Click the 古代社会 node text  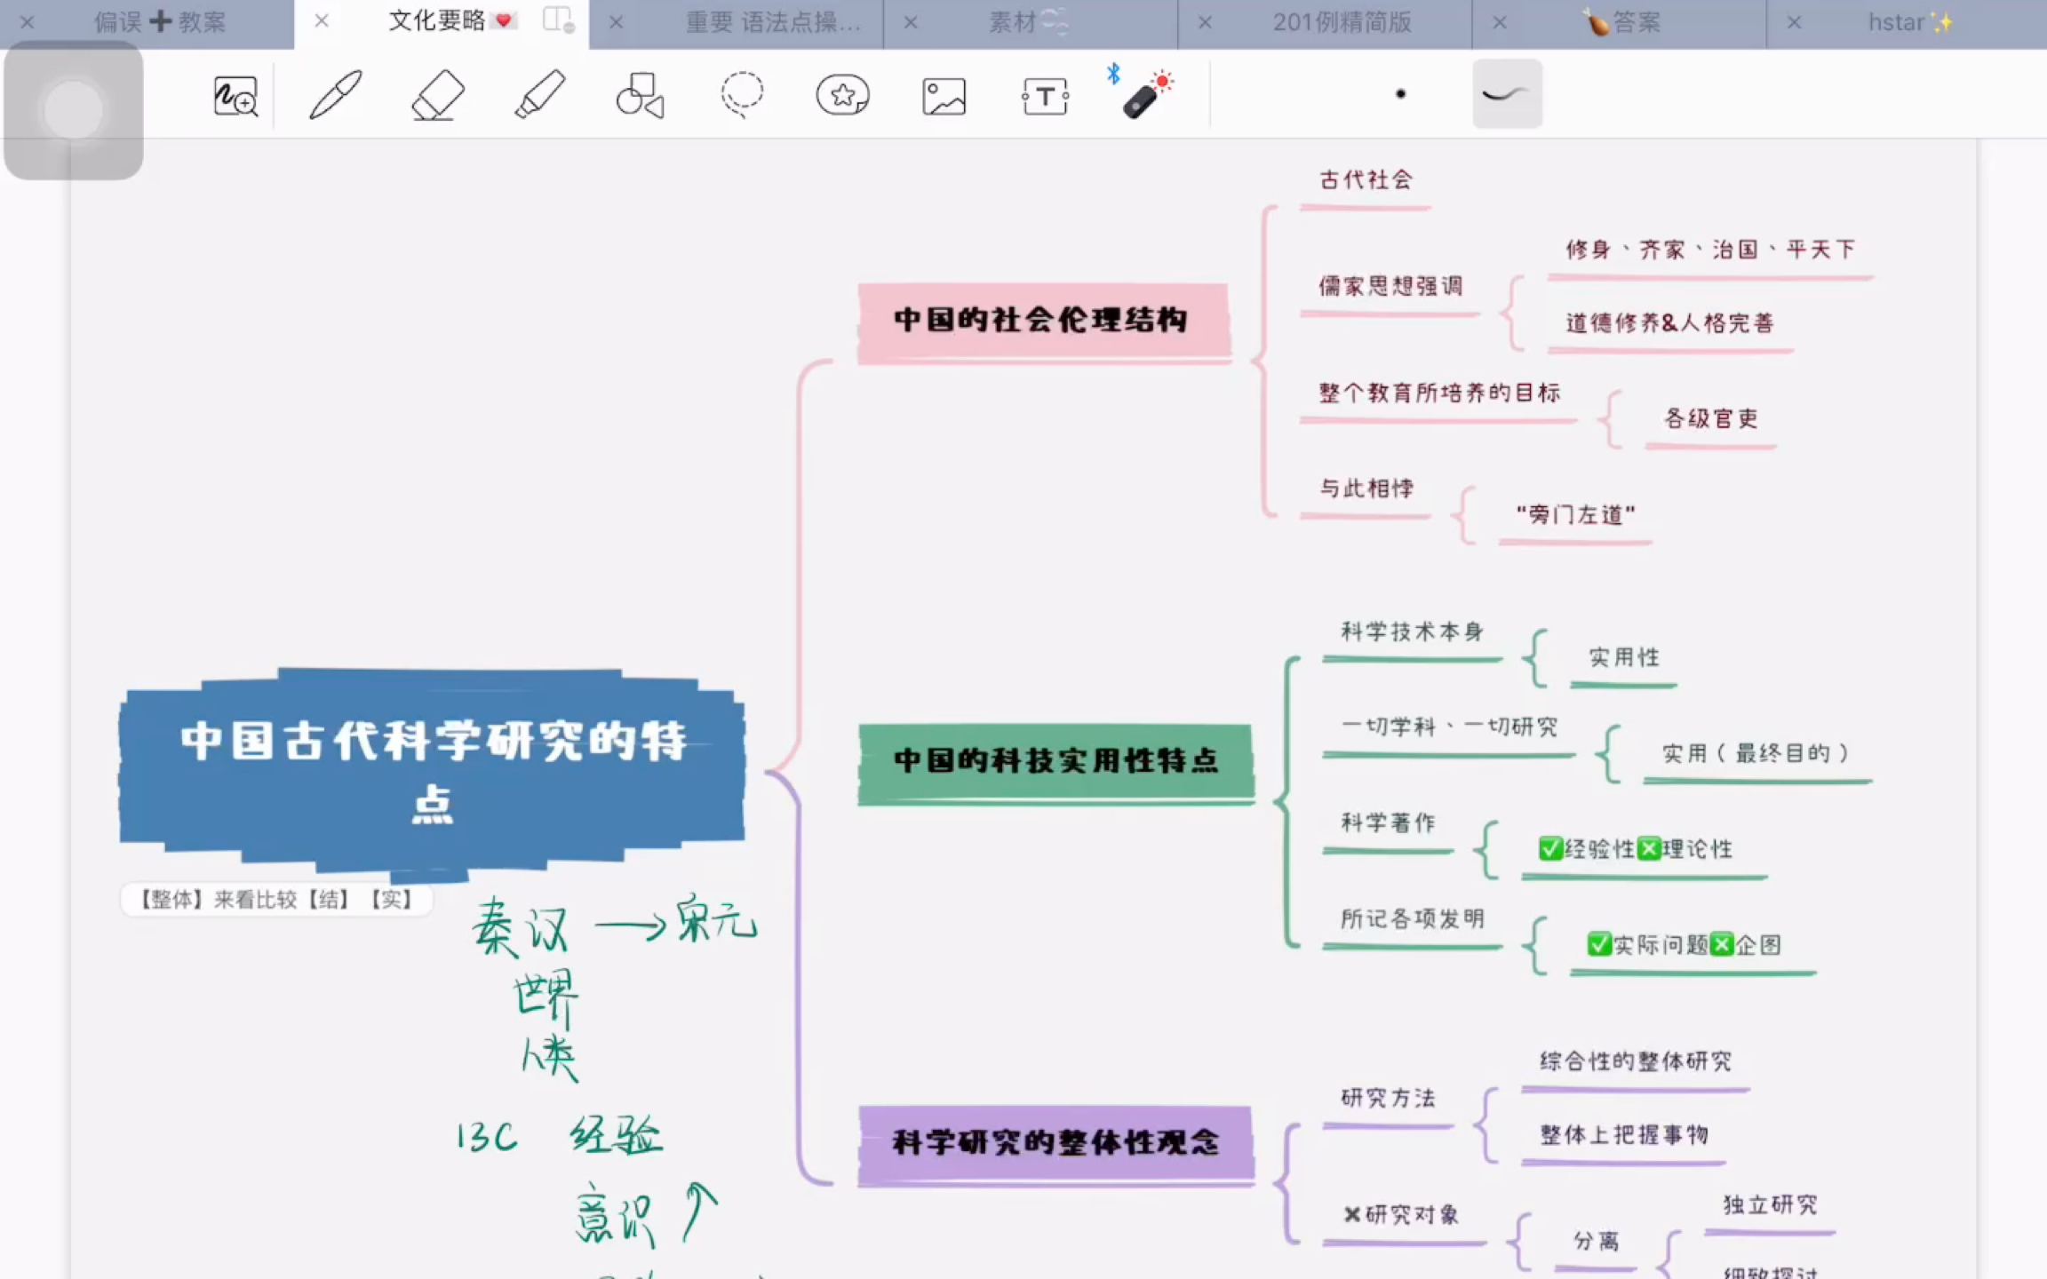coord(1366,180)
